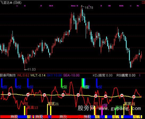
Task: Select the WL:0.62 indicator value
Action: (23, 75)
